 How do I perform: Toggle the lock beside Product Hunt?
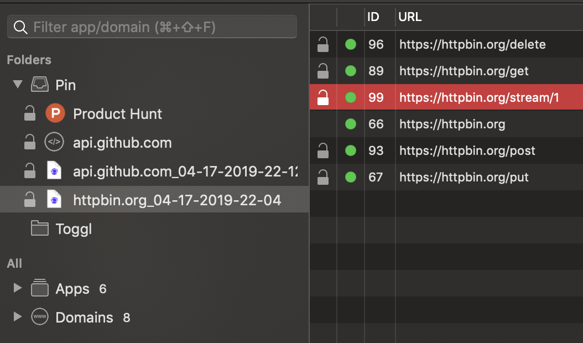click(29, 113)
